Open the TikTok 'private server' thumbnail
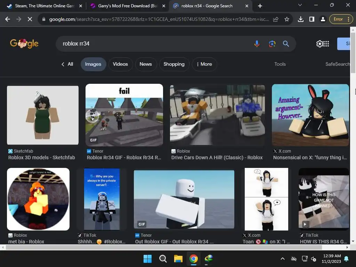The image size is (356, 267). (102, 199)
